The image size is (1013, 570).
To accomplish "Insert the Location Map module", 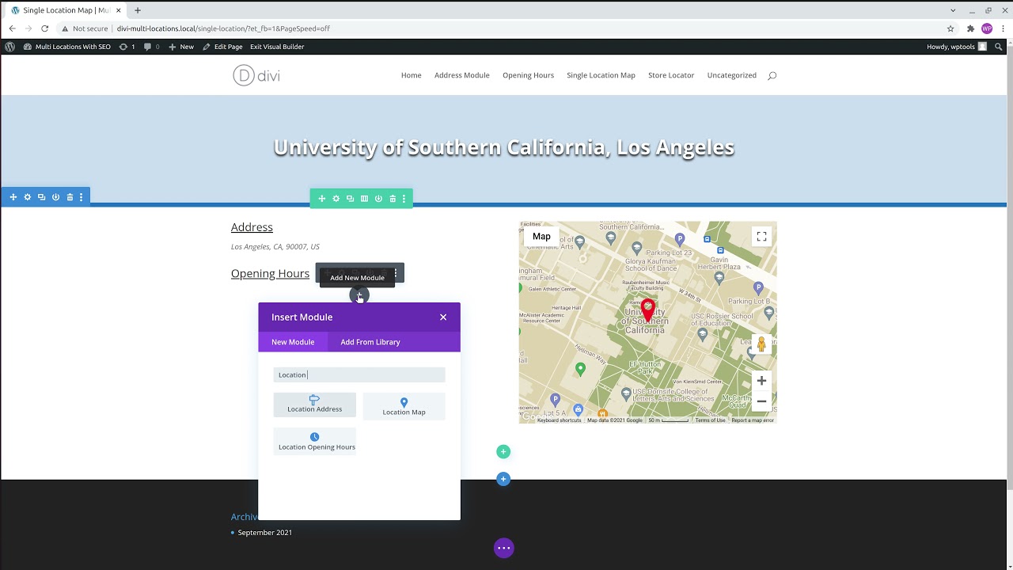I will point(404,406).
